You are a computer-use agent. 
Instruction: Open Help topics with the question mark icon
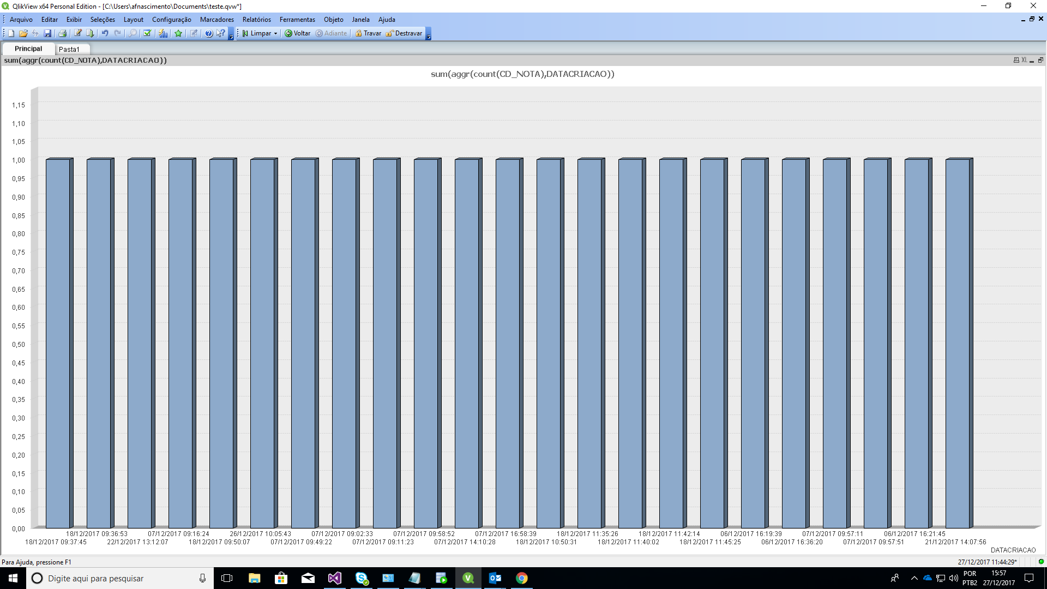pos(209,33)
